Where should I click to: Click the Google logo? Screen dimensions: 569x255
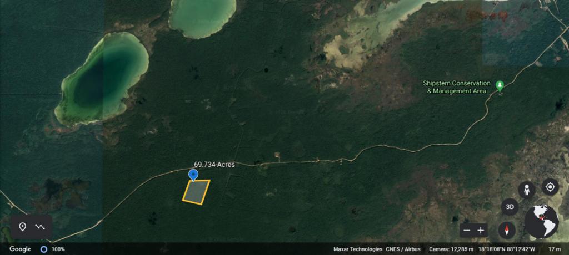(20, 249)
